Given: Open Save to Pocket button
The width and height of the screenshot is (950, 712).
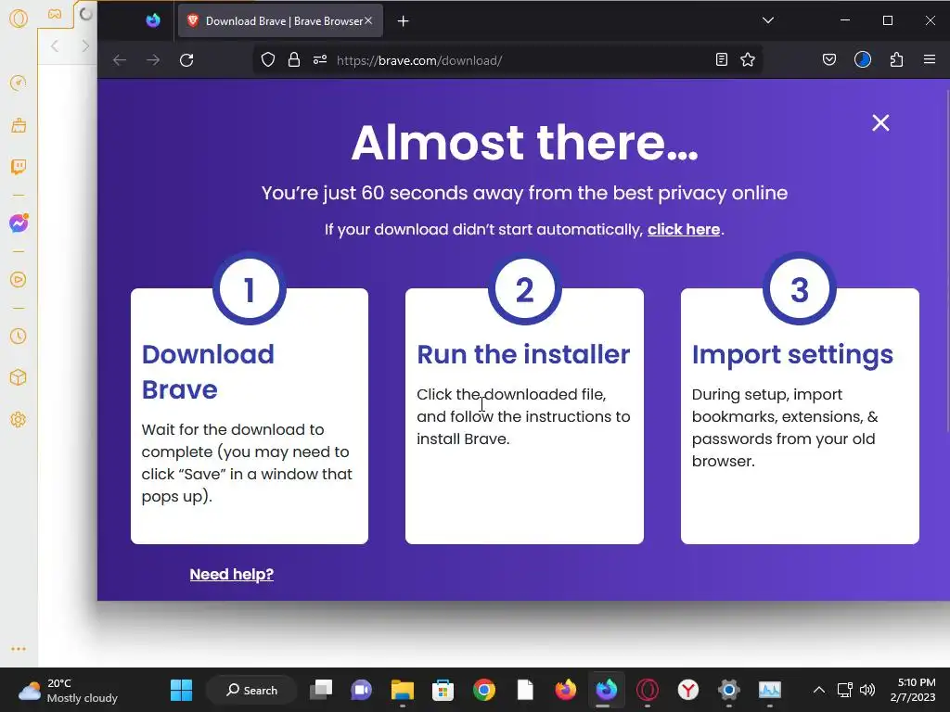Looking at the screenshot, I should [x=829, y=59].
